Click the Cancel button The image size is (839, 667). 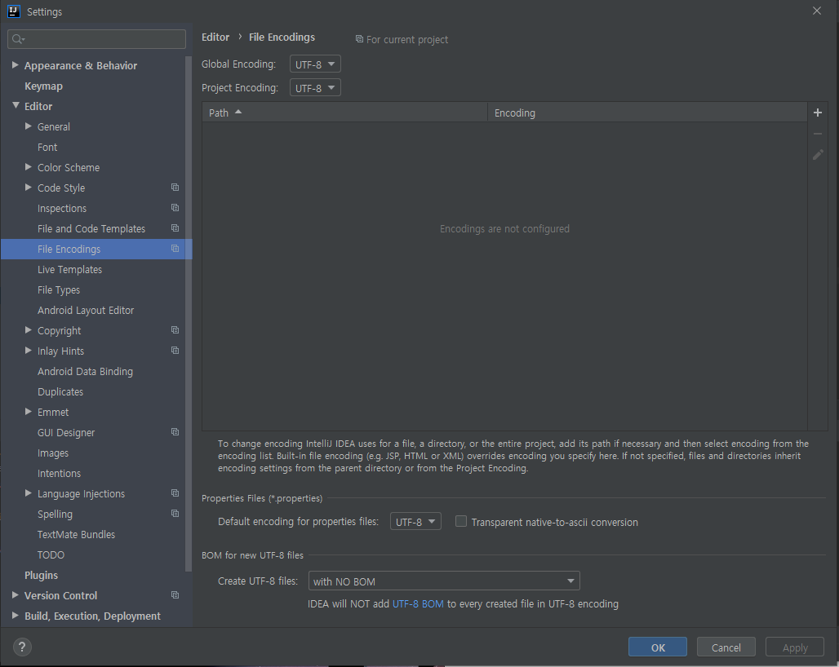tap(726, 647)
